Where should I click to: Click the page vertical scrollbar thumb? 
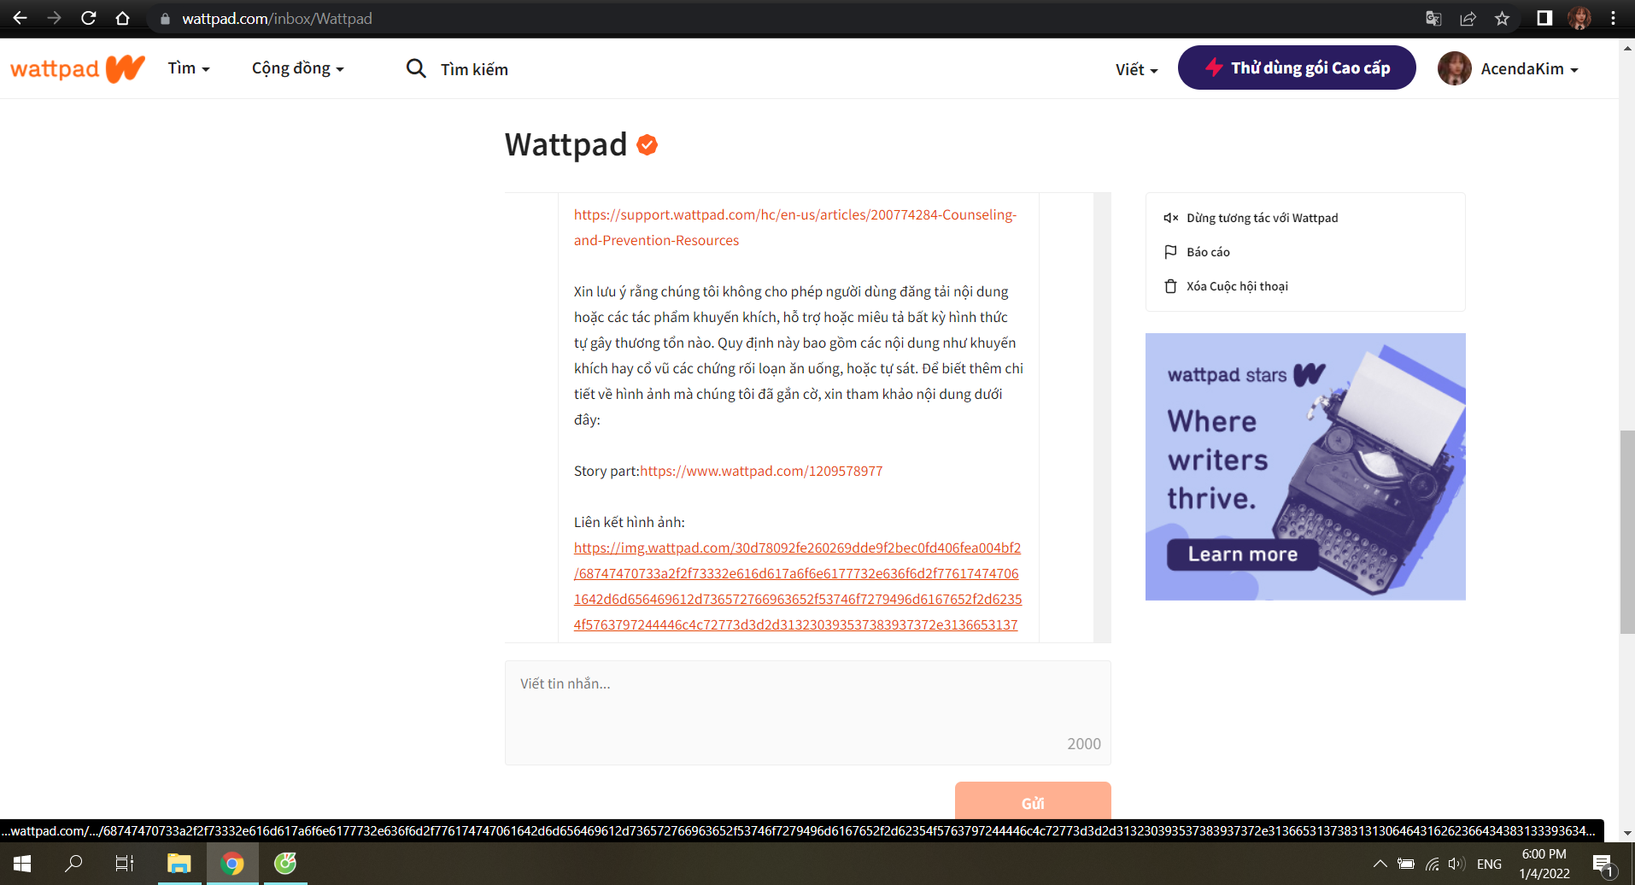point(1626,532)
